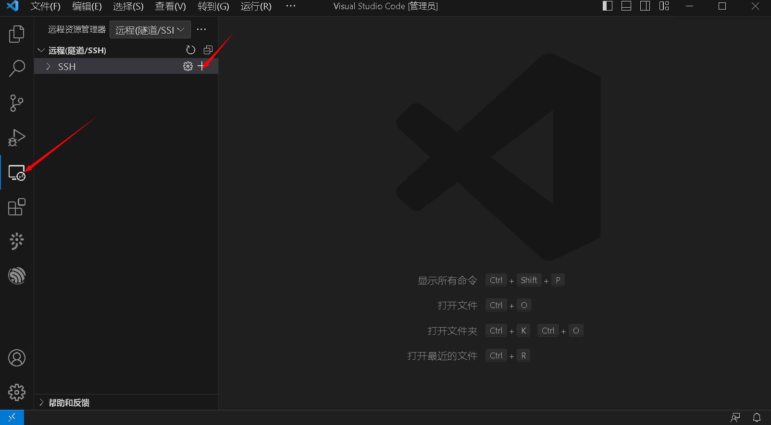Toggle bottom panel layout icon
Screen dimensions: 771x425
pos(626,6)
